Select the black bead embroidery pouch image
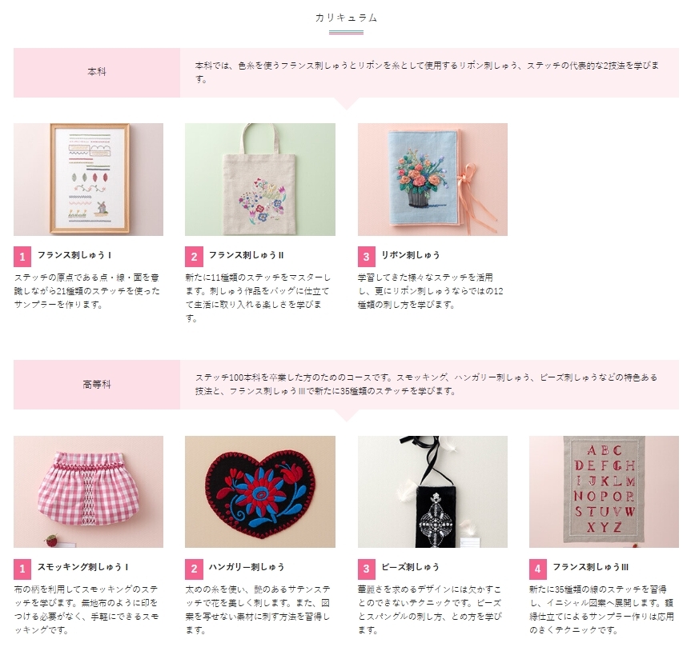This screenshot has height=647, width=691. [432, 492]
